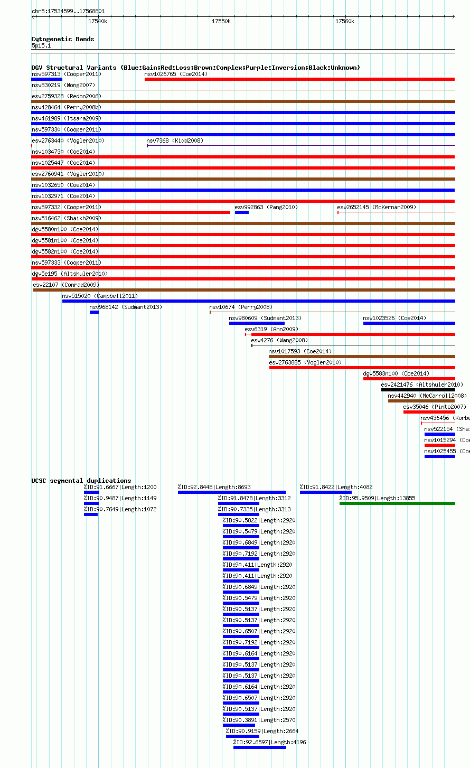This screenshot has height=768, width=470.
Task: Click the nsv597333 (Cooper2011) label
Action: coord(67,263)
